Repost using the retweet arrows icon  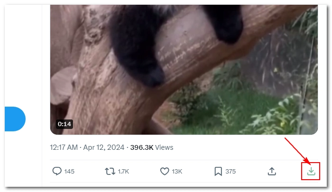point(110,171)
